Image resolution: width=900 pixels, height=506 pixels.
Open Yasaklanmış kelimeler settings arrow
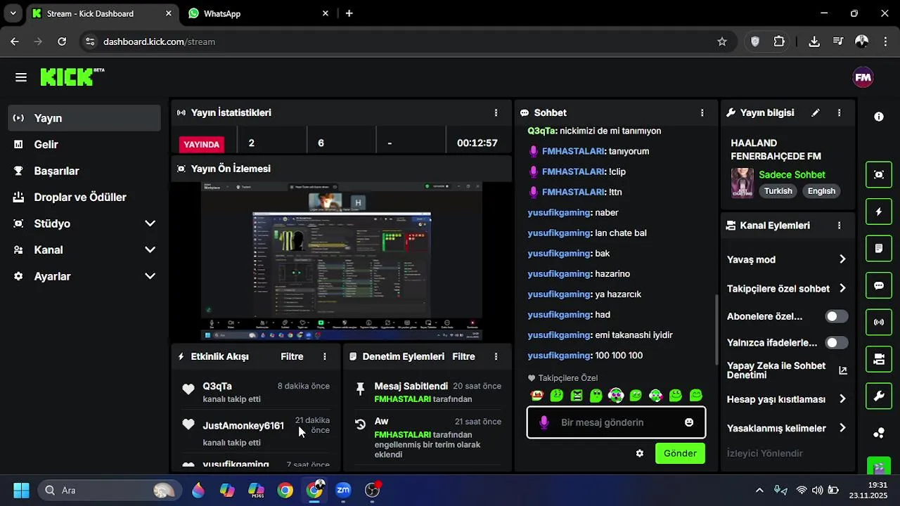pyautogui.click(x=842, y=428)
